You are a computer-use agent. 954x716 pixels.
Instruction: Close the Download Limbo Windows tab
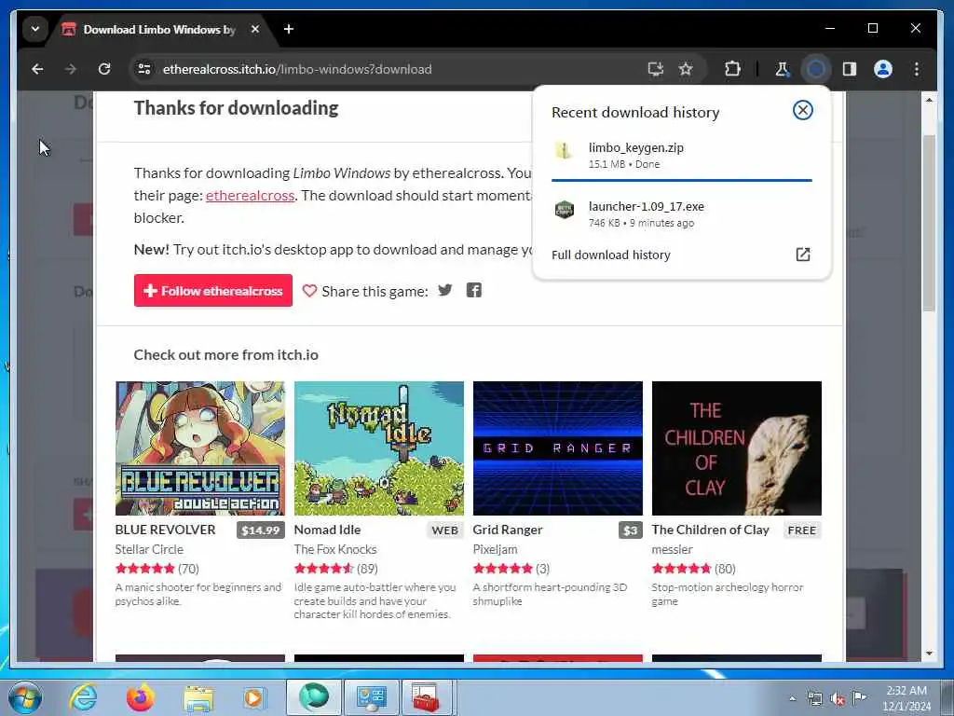point(255,29)
